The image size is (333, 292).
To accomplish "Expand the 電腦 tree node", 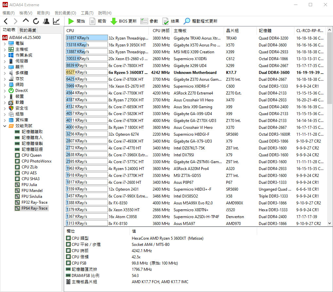I will [5, 43].
